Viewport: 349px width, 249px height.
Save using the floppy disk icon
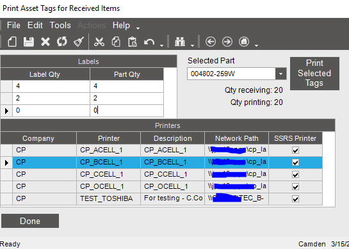pyautogui.click(x=29, y=42)
